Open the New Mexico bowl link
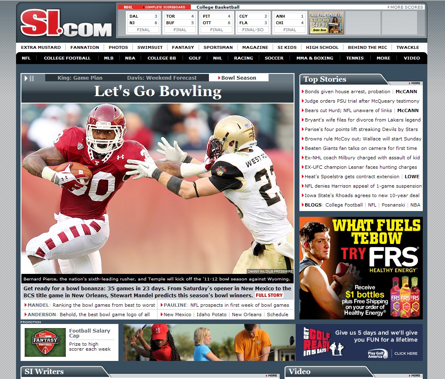Image resolution: width=445 pixels, height=379 pixels. (177, 315)
